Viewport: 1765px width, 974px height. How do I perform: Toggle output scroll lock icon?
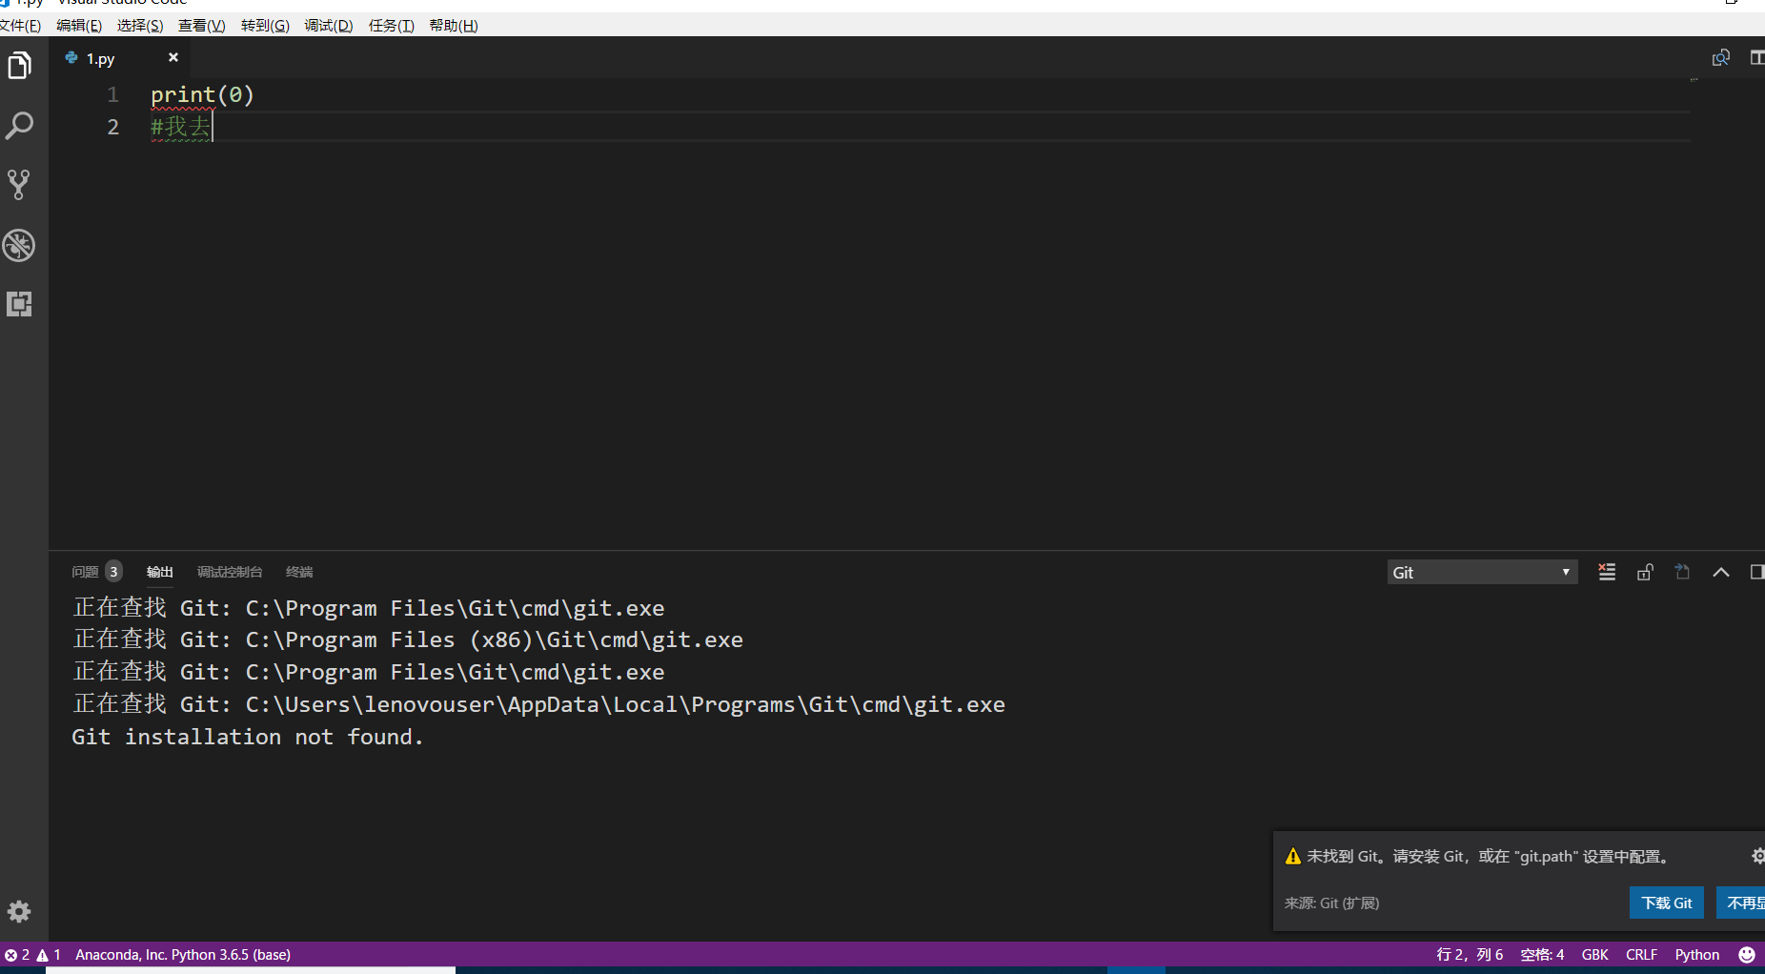click(x=1645, y=572)
